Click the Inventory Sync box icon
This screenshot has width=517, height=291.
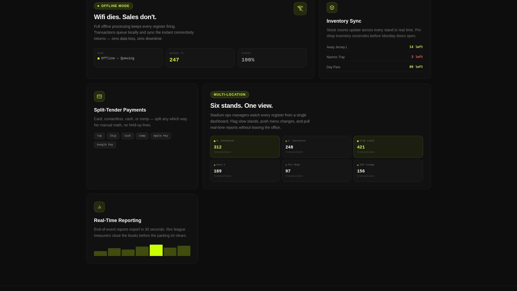(x=332, y=8)
